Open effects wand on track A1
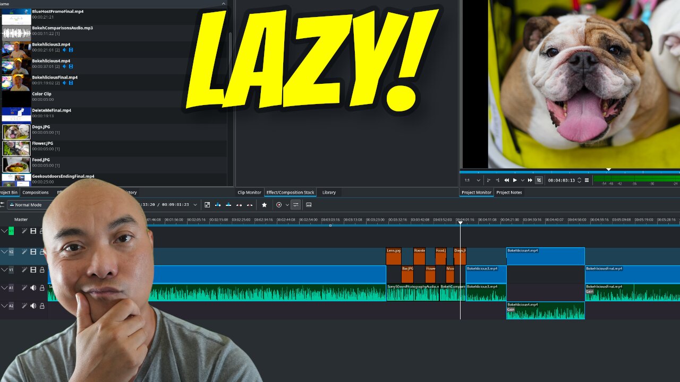 coord(24,288)
